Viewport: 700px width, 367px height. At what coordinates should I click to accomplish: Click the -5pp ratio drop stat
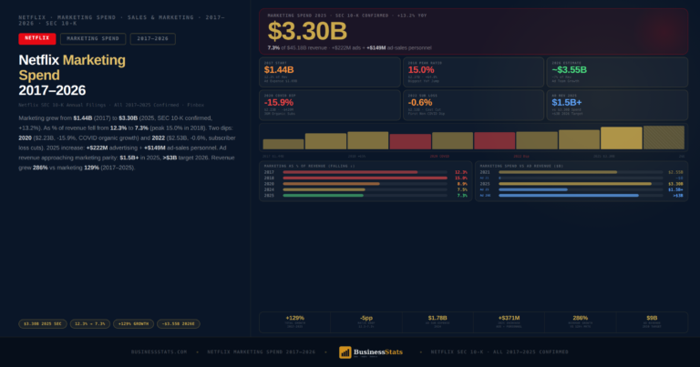pos(366,322)
